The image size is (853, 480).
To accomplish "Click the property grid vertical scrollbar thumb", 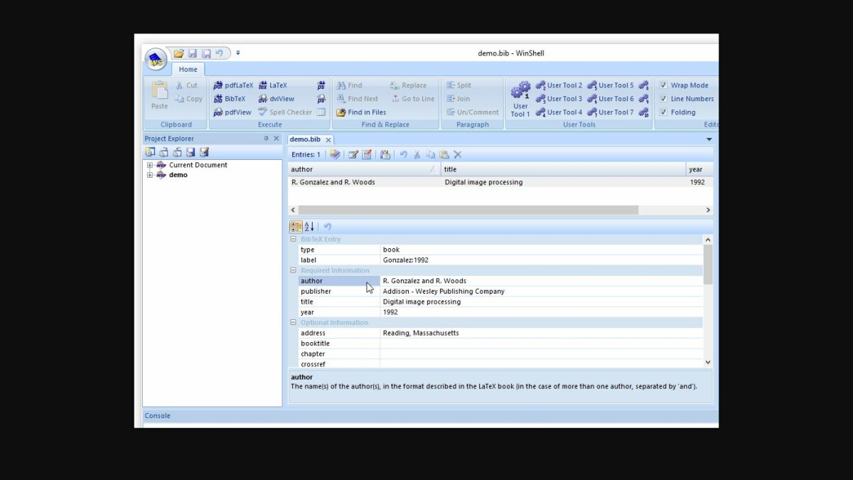I will pyautogui.click(x=707, y=265).
